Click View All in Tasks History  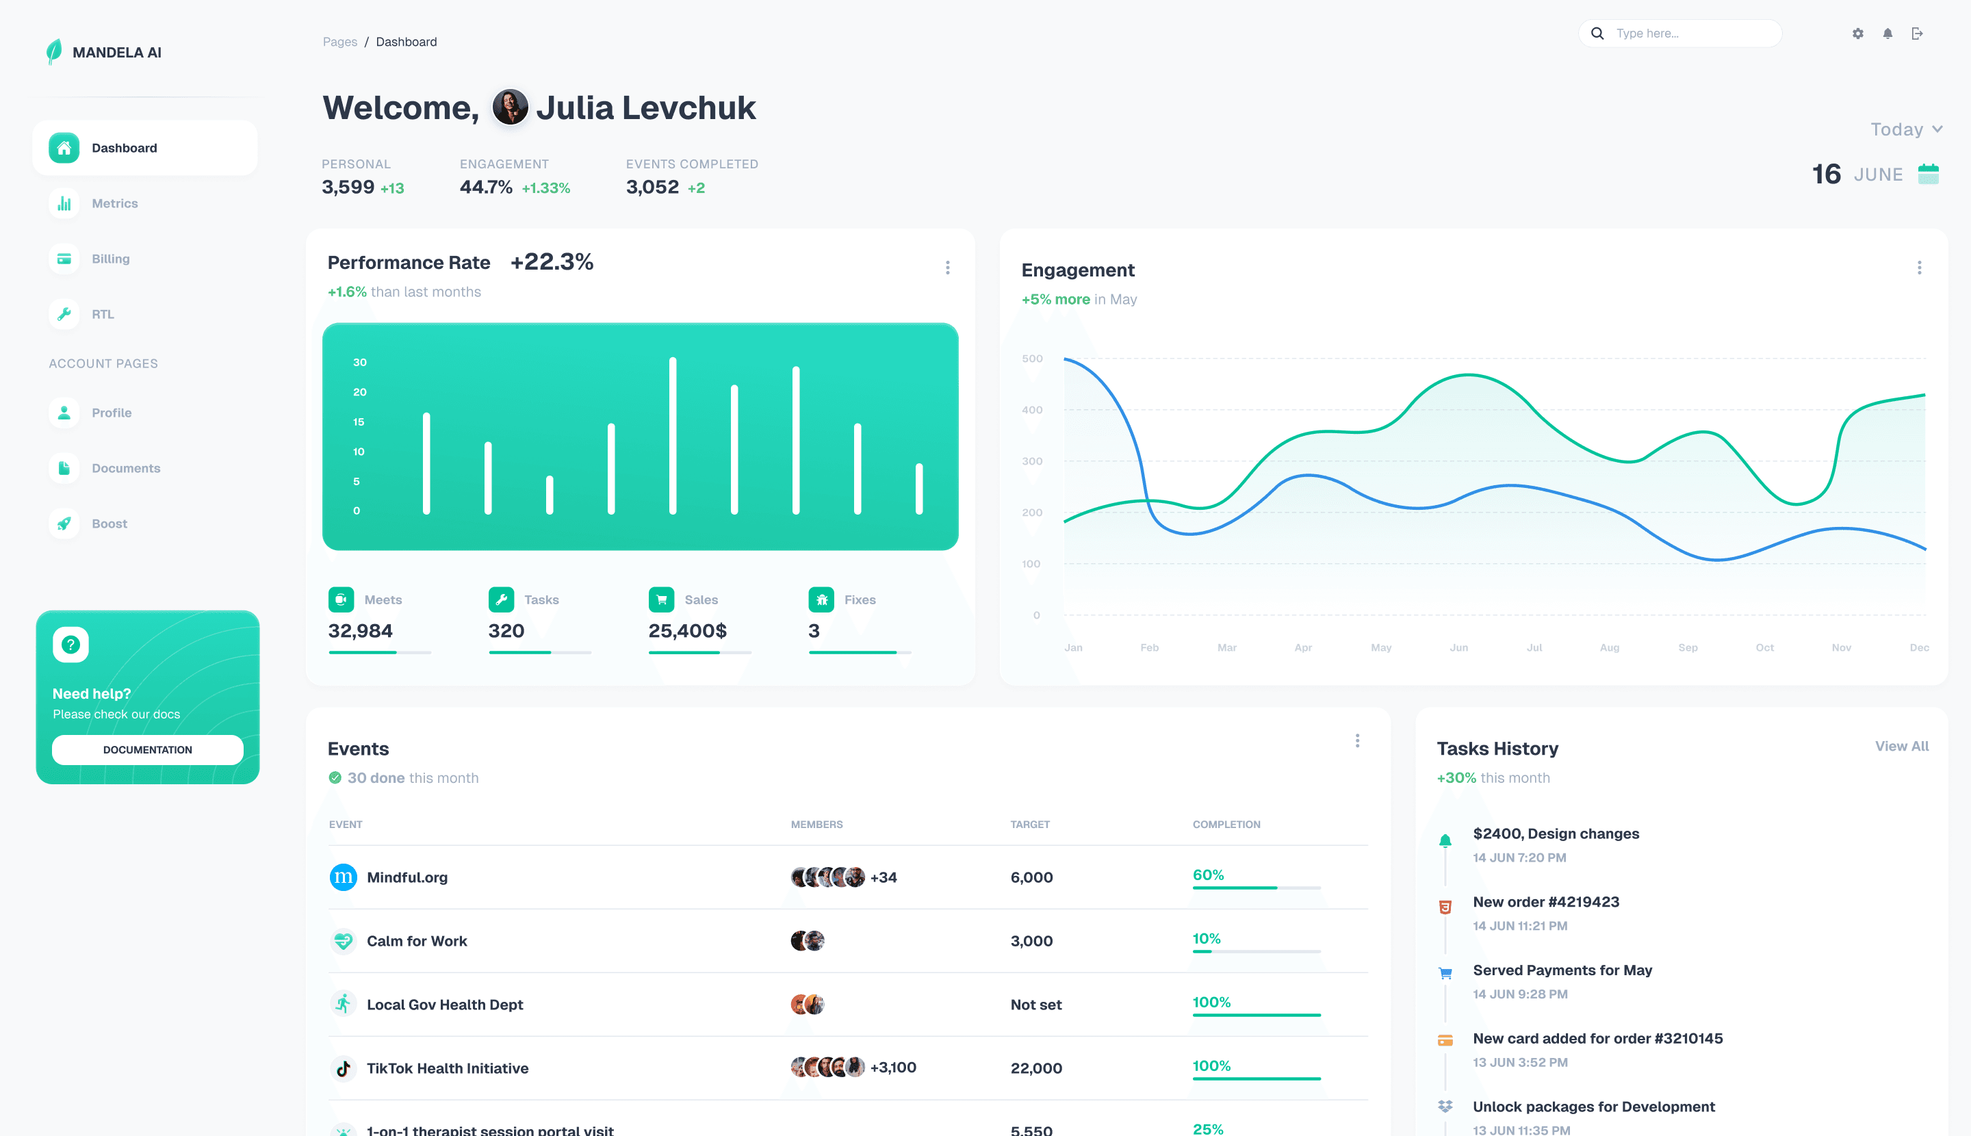tap(1902, 746)
